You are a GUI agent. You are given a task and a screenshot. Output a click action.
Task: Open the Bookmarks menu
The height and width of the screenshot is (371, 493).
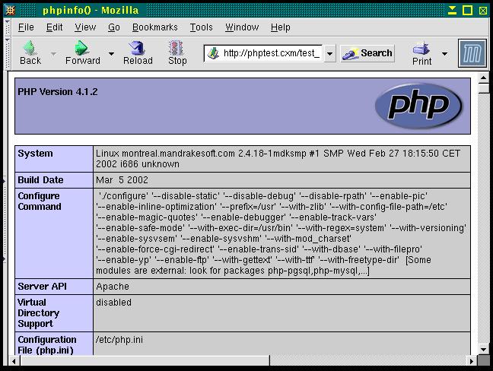pyautogui.click(x=155, y=27)
